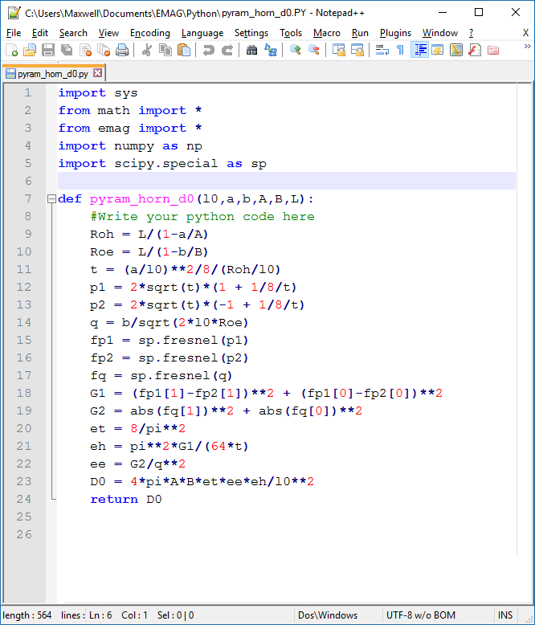Image resolution: width=535 pixels, height=625 pixels.
Task: Click the Print icon in toolbar
Action: pyautogui.click(x=122, y=50)
